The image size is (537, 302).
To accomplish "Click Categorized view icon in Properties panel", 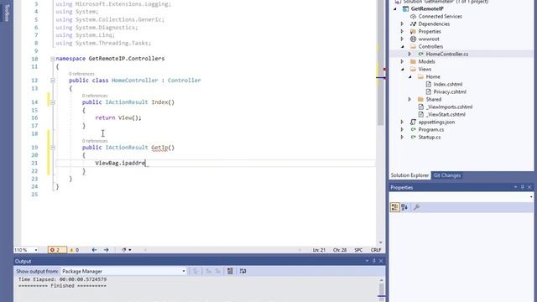I will click(x=395, y=207).
